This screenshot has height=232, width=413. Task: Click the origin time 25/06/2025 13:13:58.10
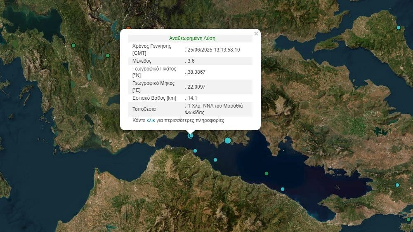pyautogui.click(x=213, y=50)
